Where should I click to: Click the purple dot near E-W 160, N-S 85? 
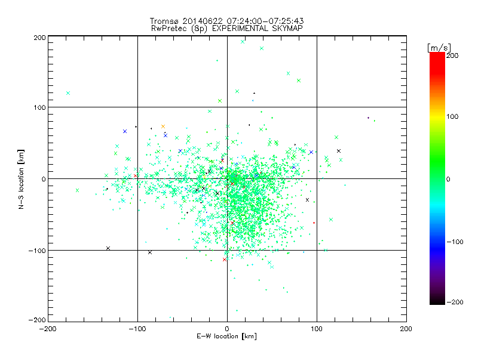point(368,118)
